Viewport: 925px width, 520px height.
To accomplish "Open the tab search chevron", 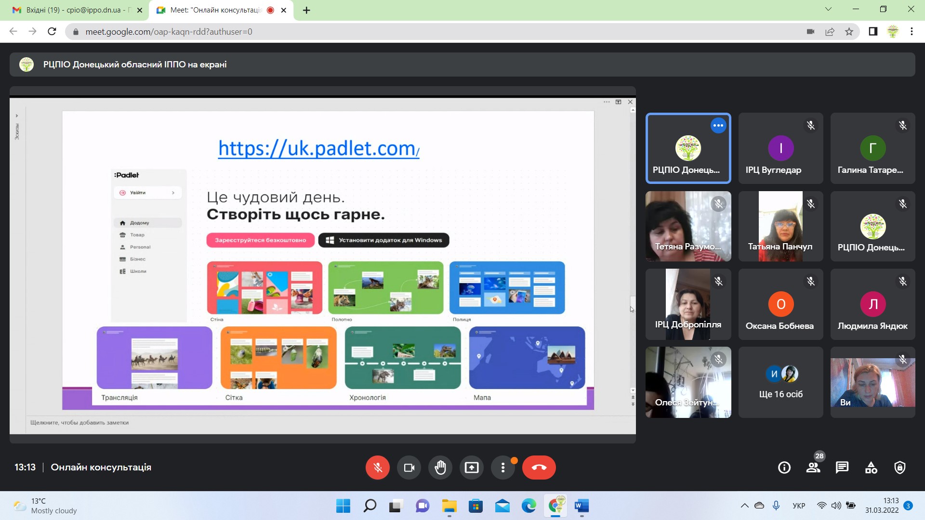I will tap(829, 9).
